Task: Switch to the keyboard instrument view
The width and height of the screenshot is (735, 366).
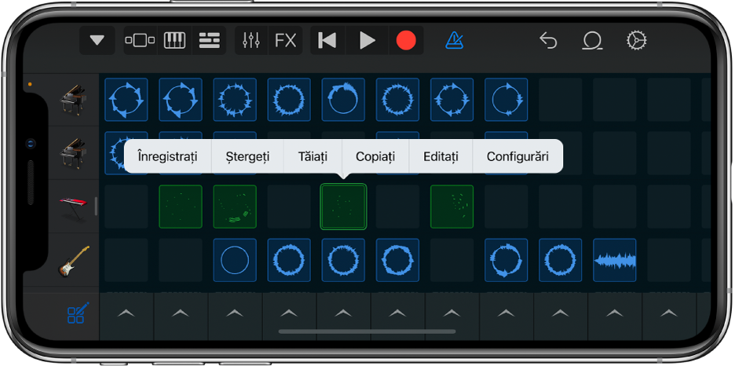Action: 174,41
